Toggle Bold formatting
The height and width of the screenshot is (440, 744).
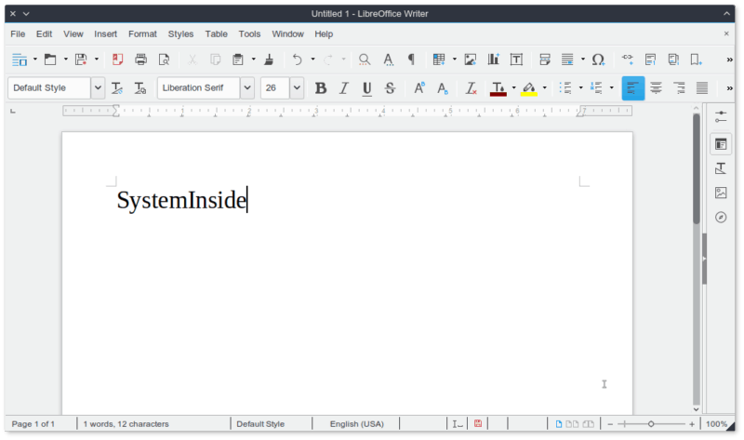click(x=321, y=88)
